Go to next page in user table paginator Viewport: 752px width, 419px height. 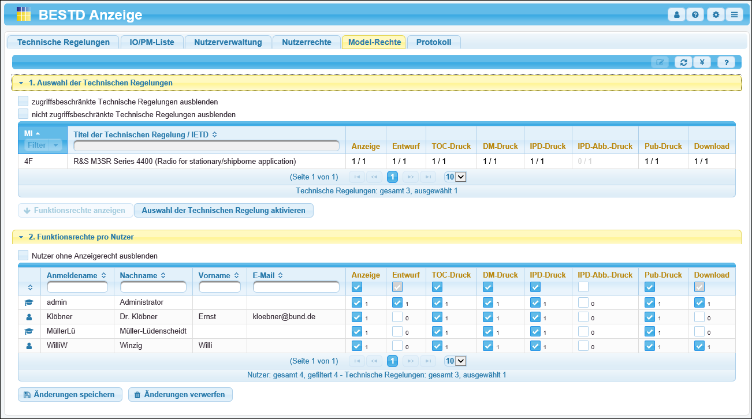[x=410, y=361]
